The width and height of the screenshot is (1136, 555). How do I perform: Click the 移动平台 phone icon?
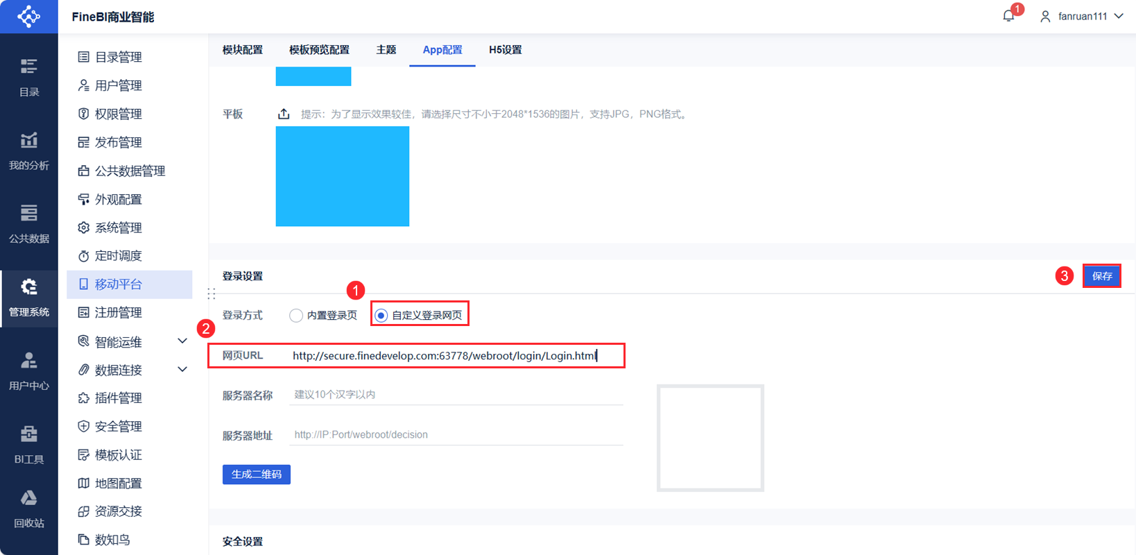(83, 284)
